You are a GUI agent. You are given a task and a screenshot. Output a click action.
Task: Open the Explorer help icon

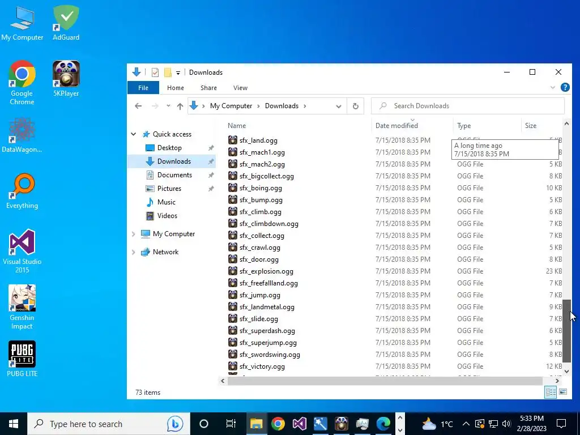[x=565, y=87]
